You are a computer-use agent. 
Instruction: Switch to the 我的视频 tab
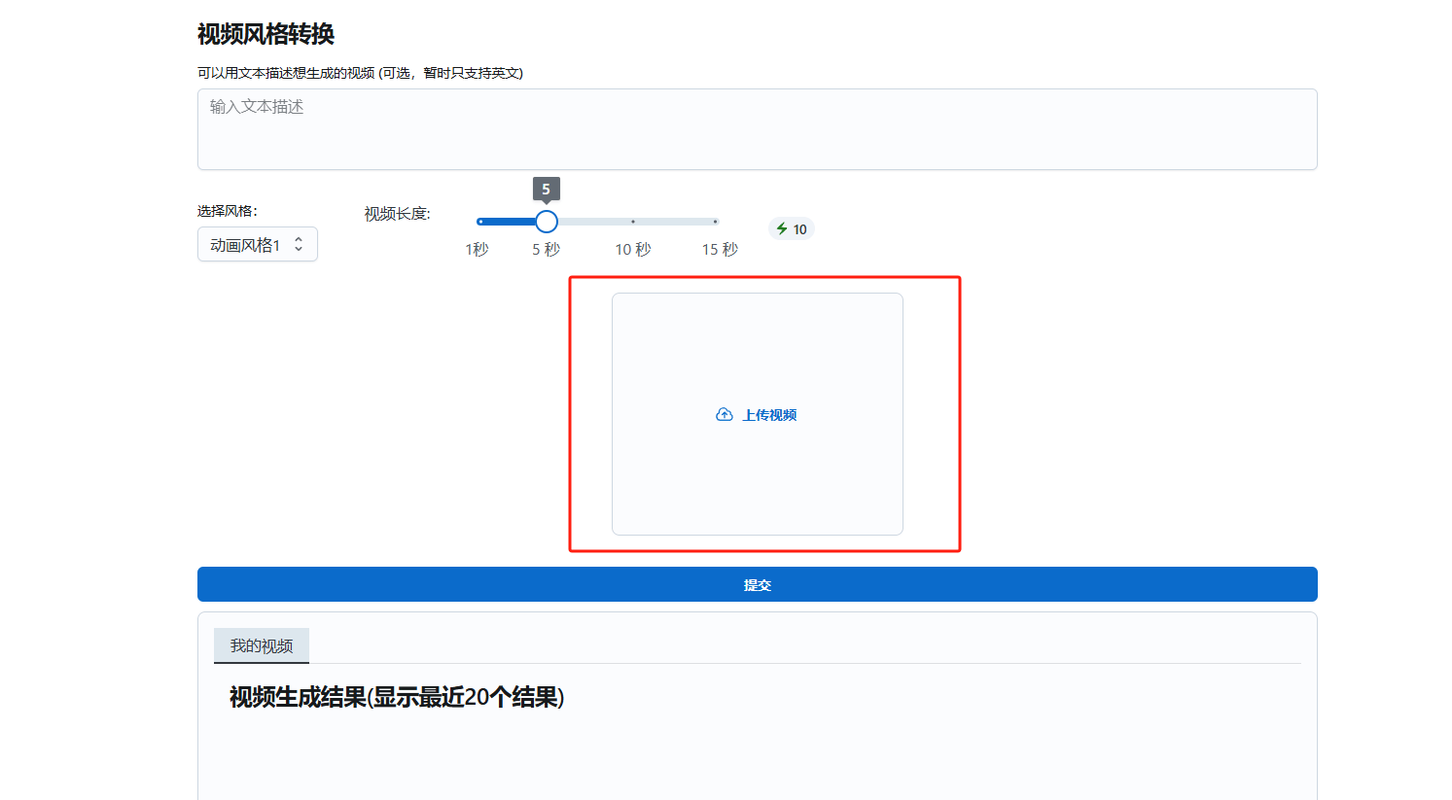pyautogui.click(x=262, y=645)
